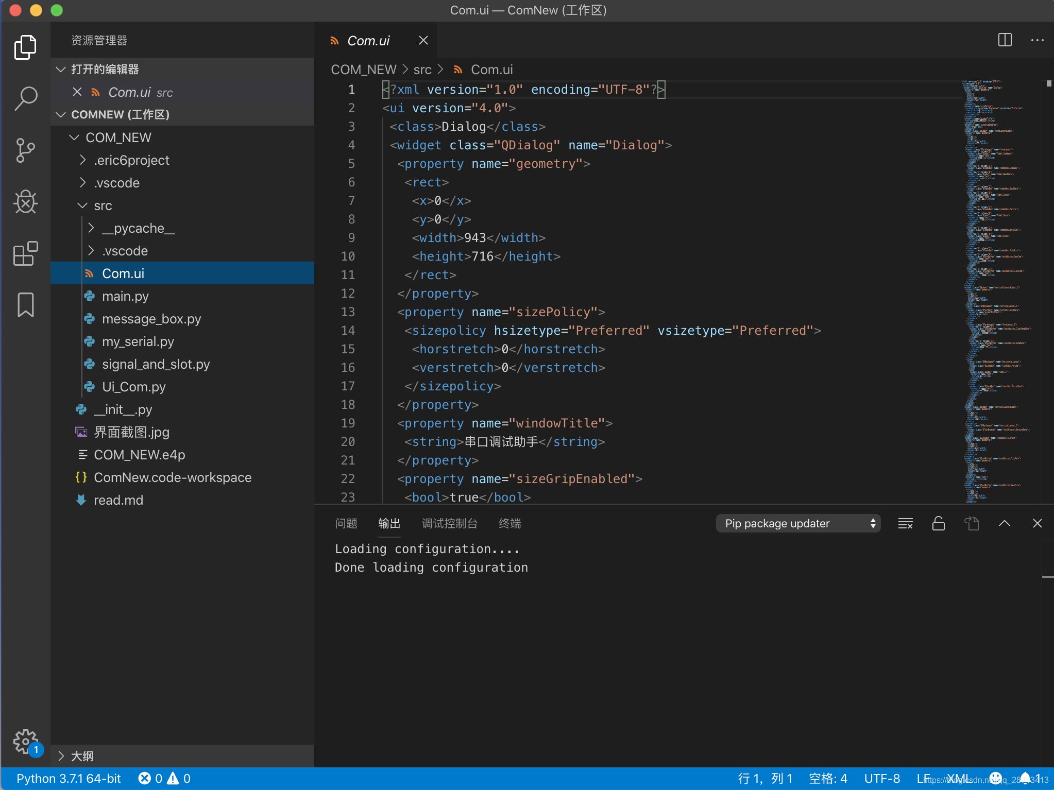Open the Manage gear menu
Image resolution: width=1054 pixels, height=790 pixels.
(x=26, y=742)
